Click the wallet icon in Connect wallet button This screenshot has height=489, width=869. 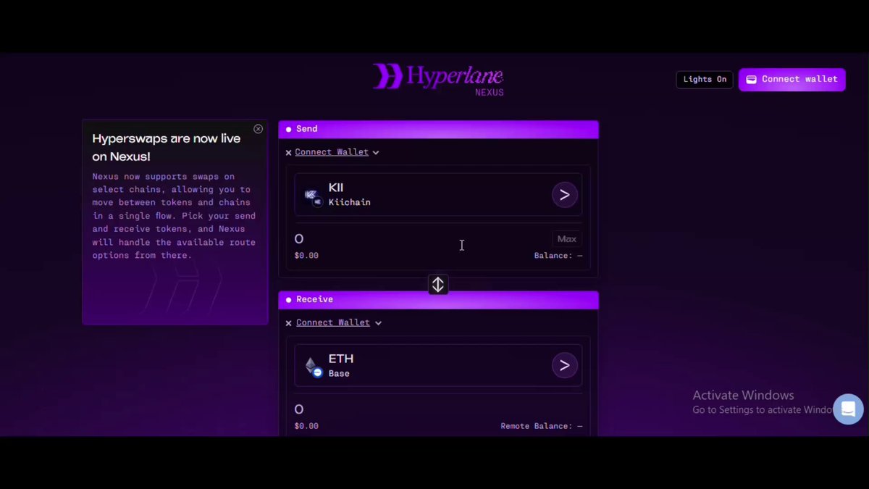pos(752,80)
